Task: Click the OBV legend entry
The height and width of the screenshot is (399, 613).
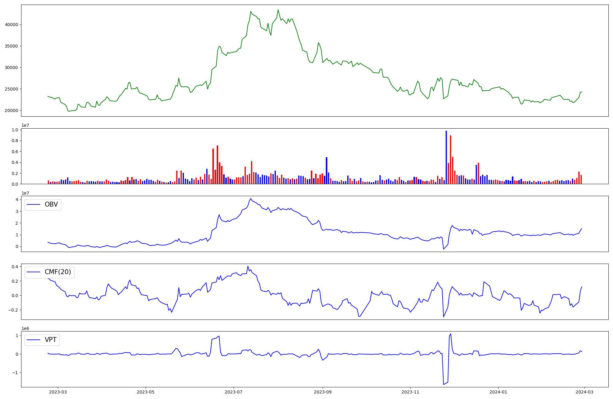Action: 51,204
